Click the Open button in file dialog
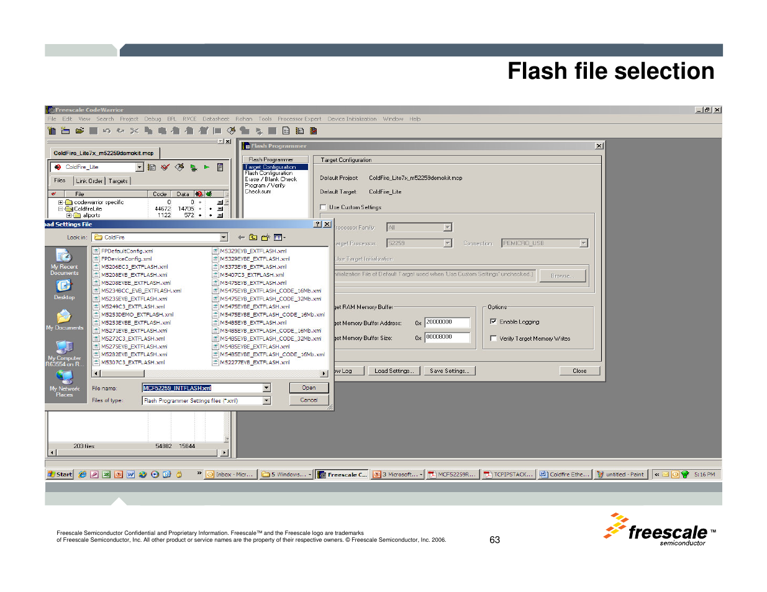Image resolution: width=767 pixels, height=592 pixels. pyautogui.click(x=309, y=388)
